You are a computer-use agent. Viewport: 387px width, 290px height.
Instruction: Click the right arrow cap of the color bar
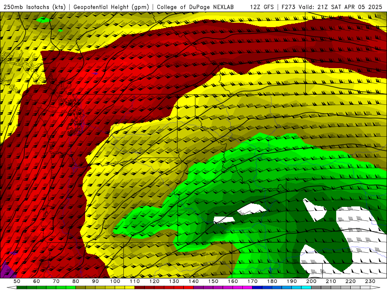(375, 288)
